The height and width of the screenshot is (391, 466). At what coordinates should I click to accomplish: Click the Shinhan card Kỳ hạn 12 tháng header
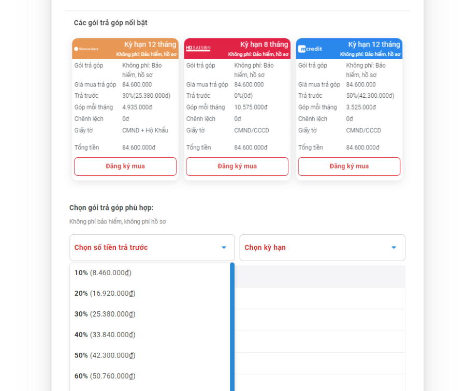tap(150, 45)
